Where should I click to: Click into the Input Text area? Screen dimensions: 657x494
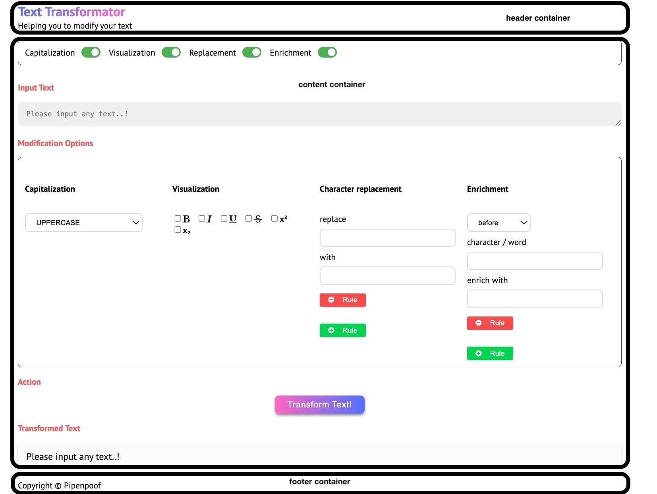pyautogui.click(x=319, y=114)
